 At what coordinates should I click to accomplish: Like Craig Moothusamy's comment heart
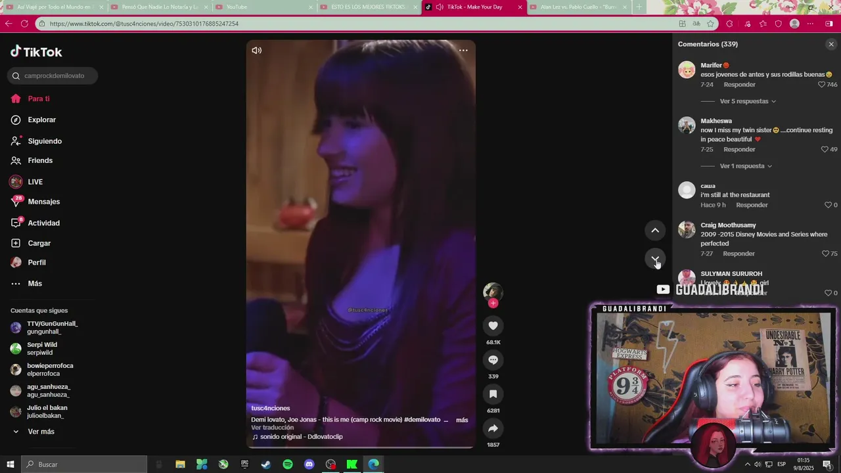825,254
